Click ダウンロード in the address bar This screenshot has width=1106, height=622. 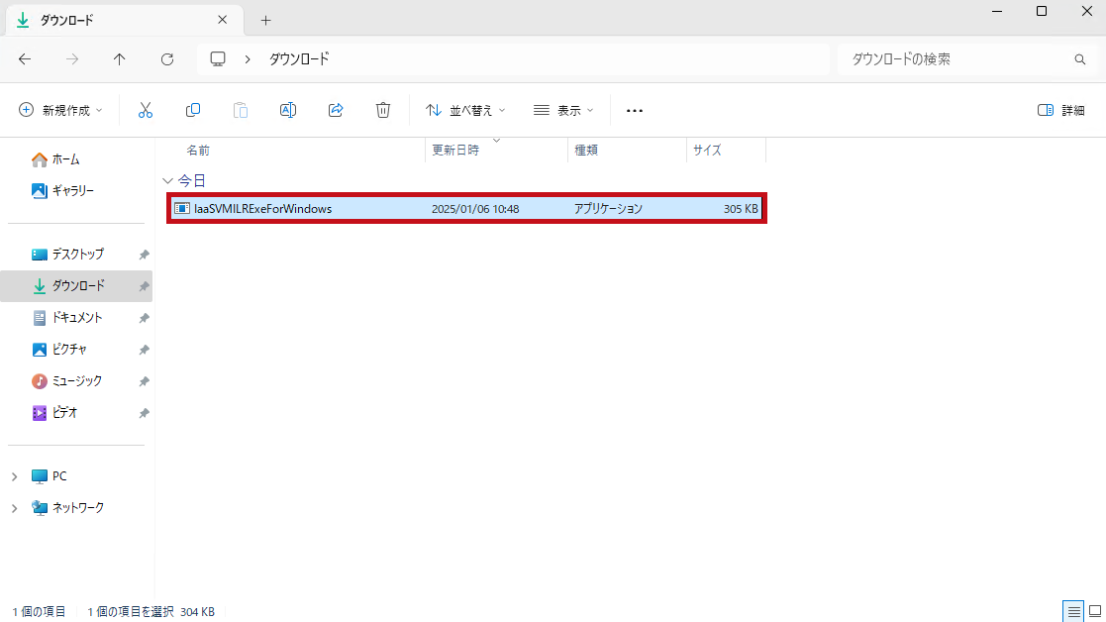point(299,59)
